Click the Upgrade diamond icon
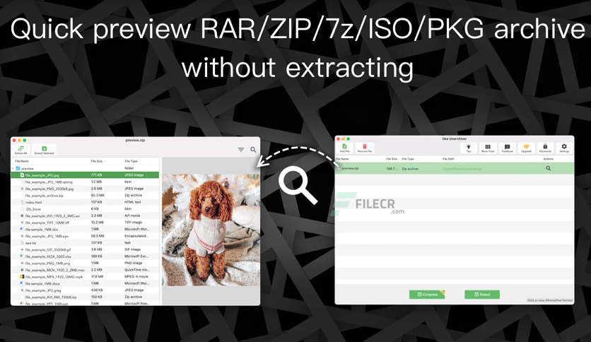Screen dimensions: 591x342 click(526, 148)
